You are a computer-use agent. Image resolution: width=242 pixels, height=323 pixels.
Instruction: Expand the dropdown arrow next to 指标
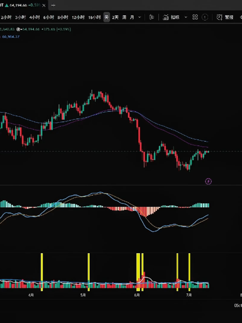point(186,17)
